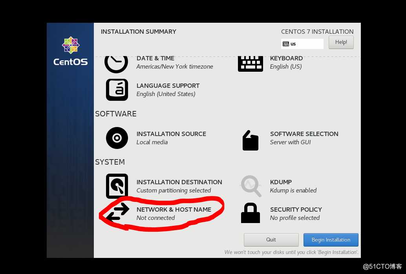Screen dimensions: 406x274
Task: Click the Quit button
Action: coord(271,240)
